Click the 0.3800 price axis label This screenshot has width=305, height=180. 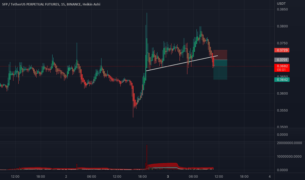pos(282,26)
